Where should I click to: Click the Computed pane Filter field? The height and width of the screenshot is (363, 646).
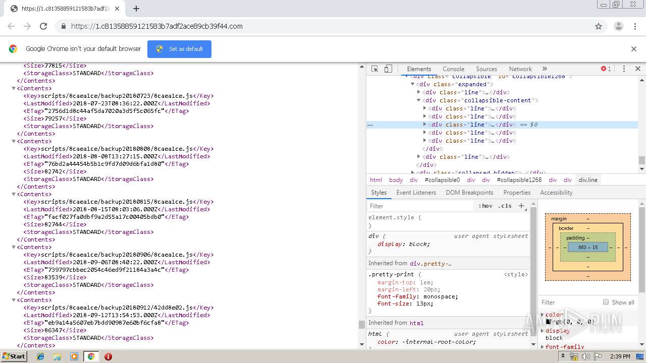(569, 302)
